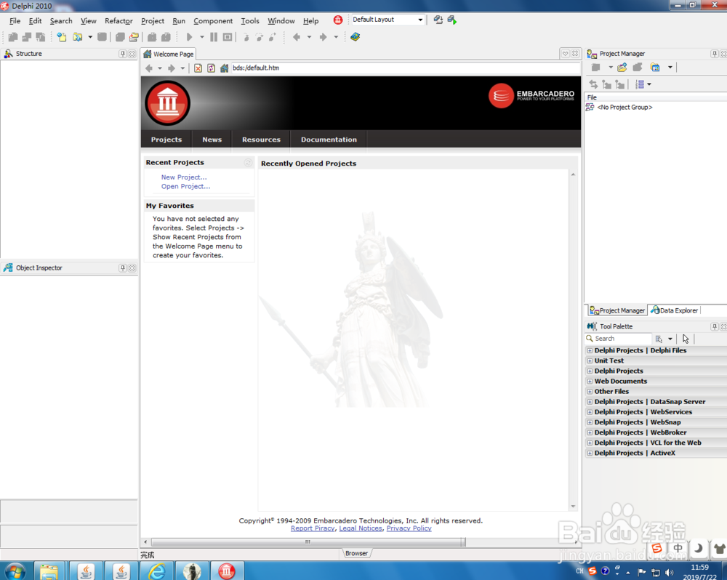Click the red Delphi logo on Welcome Page
727x580 pixels.
pos(167,103)
